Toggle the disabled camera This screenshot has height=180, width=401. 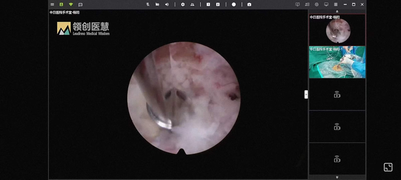[x=157, y=4]
